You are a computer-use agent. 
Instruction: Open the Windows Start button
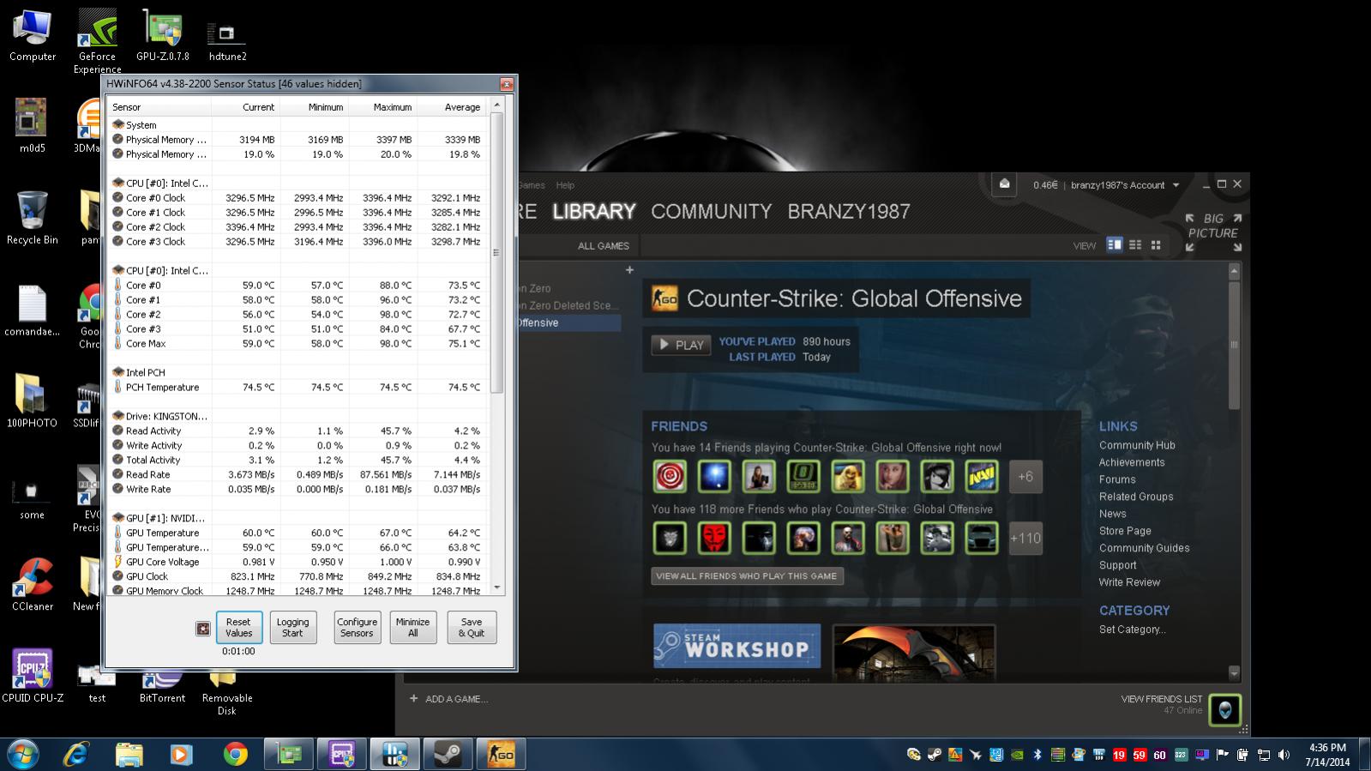coord(23,754)
